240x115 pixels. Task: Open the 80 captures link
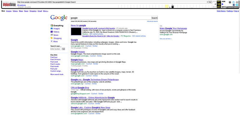click(22, 5)
